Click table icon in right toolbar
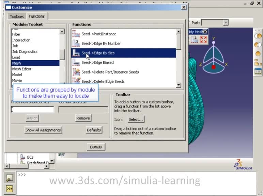The width and height of the screenshot is (263, 196). [x=258, y=71]
